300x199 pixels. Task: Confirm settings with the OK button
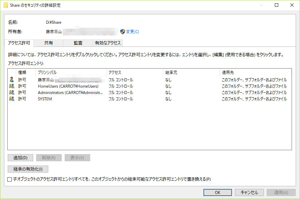[217, 192]
